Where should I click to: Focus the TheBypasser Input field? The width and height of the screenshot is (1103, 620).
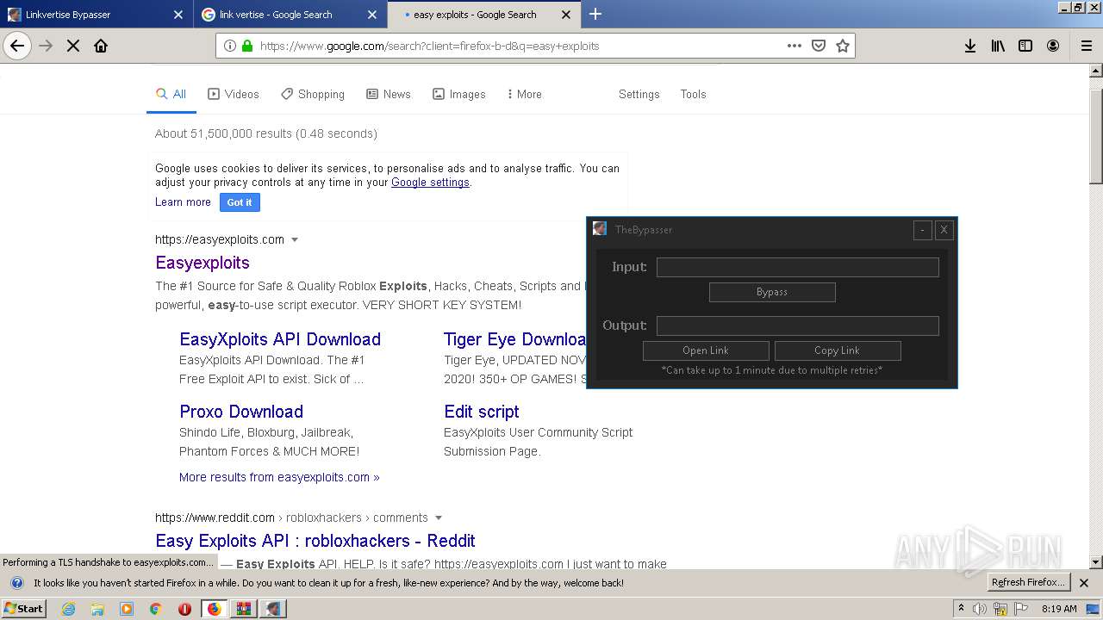pyautogui.click(x=798, y=268)
